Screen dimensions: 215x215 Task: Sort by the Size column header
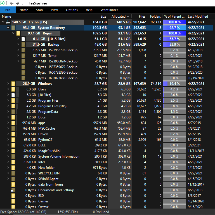pyautogui.click(x=96, y=17)
